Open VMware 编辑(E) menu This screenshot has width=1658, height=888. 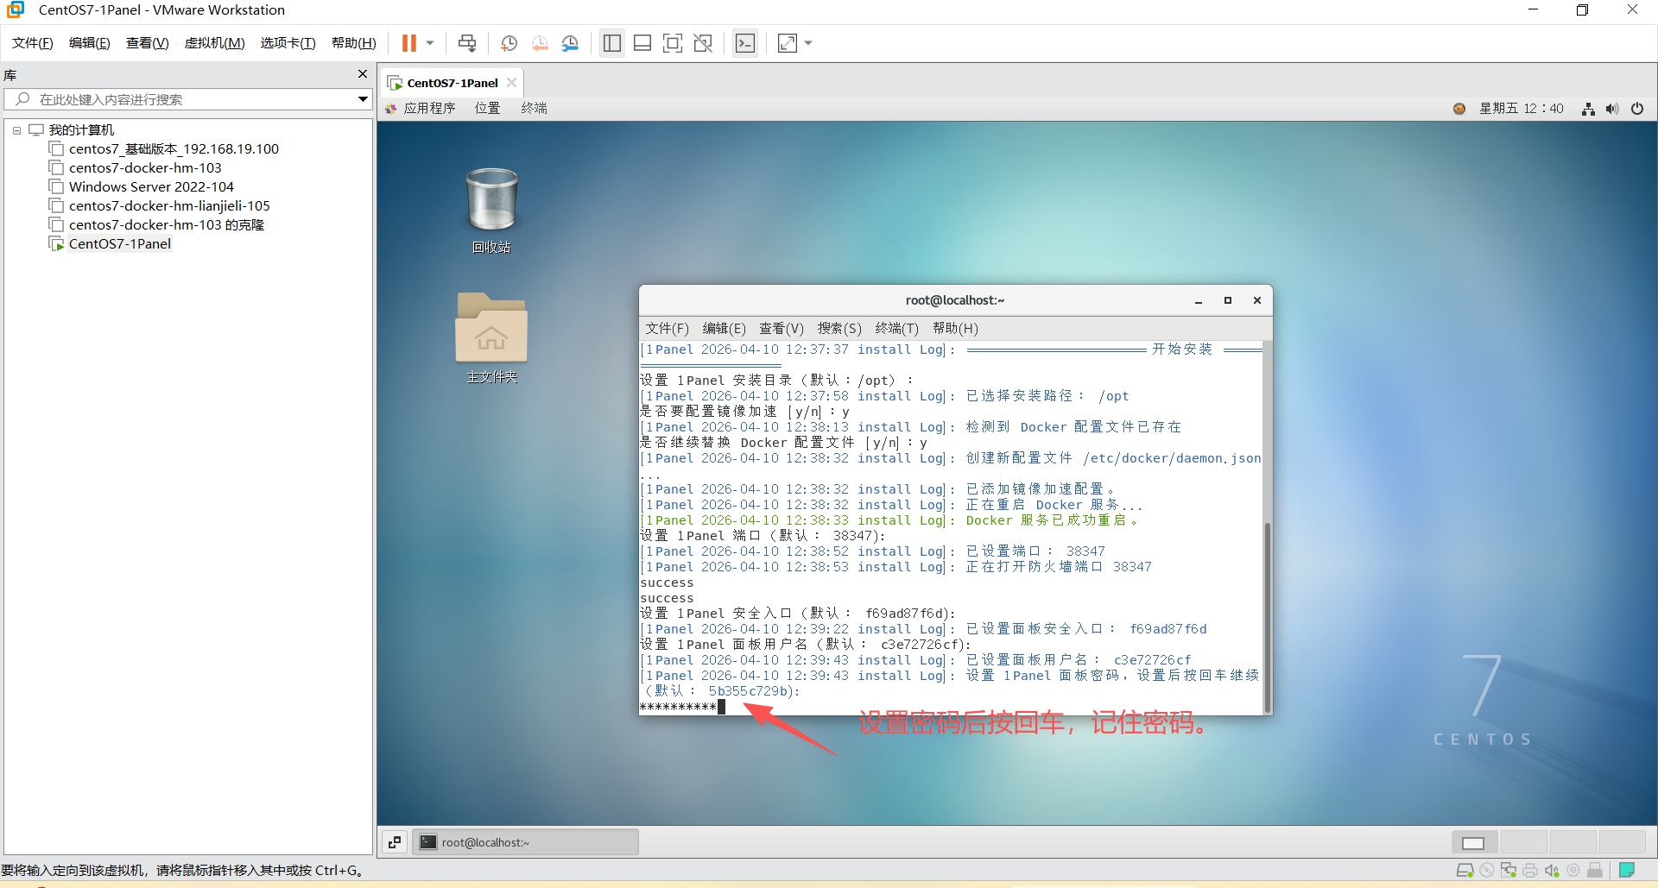point(90,43)
